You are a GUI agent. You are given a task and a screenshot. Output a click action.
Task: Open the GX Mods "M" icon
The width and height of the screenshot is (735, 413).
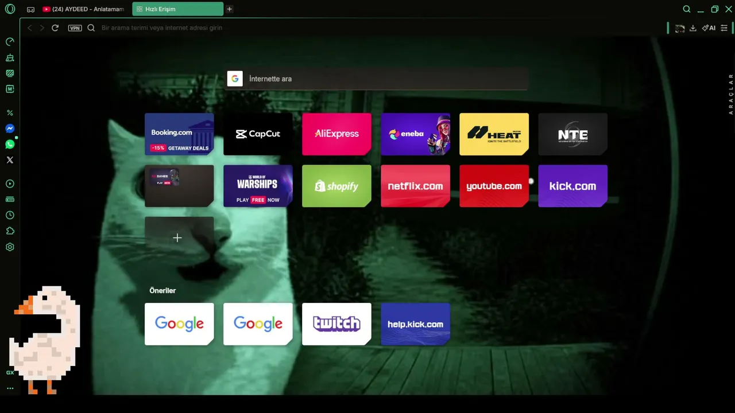coord(10,89)
